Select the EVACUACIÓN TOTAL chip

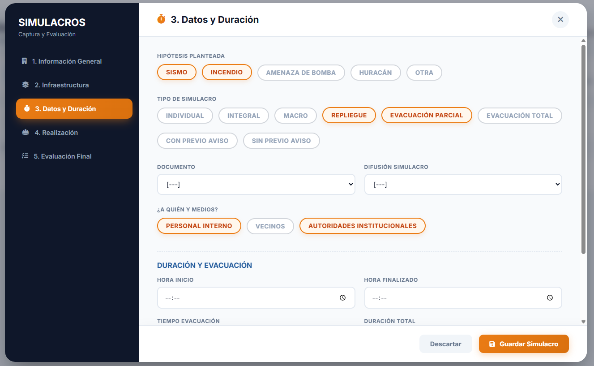pyautogui.click(x=520, y=116)
